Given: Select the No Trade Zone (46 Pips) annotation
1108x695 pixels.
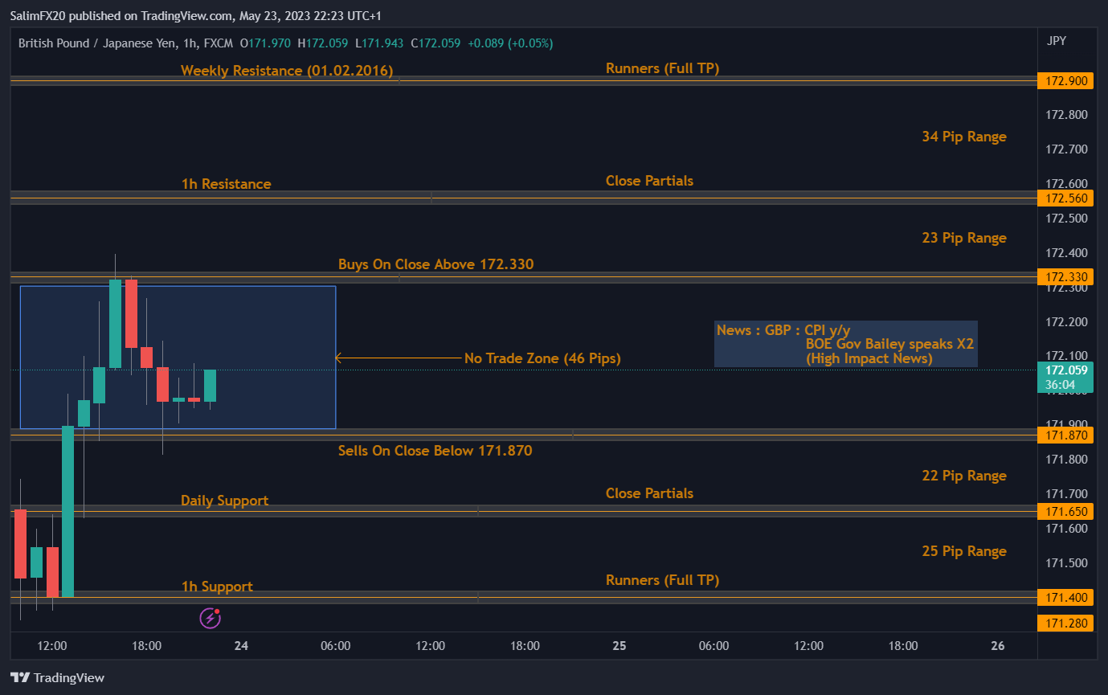Looking at the screenshot, I should 542,358.
